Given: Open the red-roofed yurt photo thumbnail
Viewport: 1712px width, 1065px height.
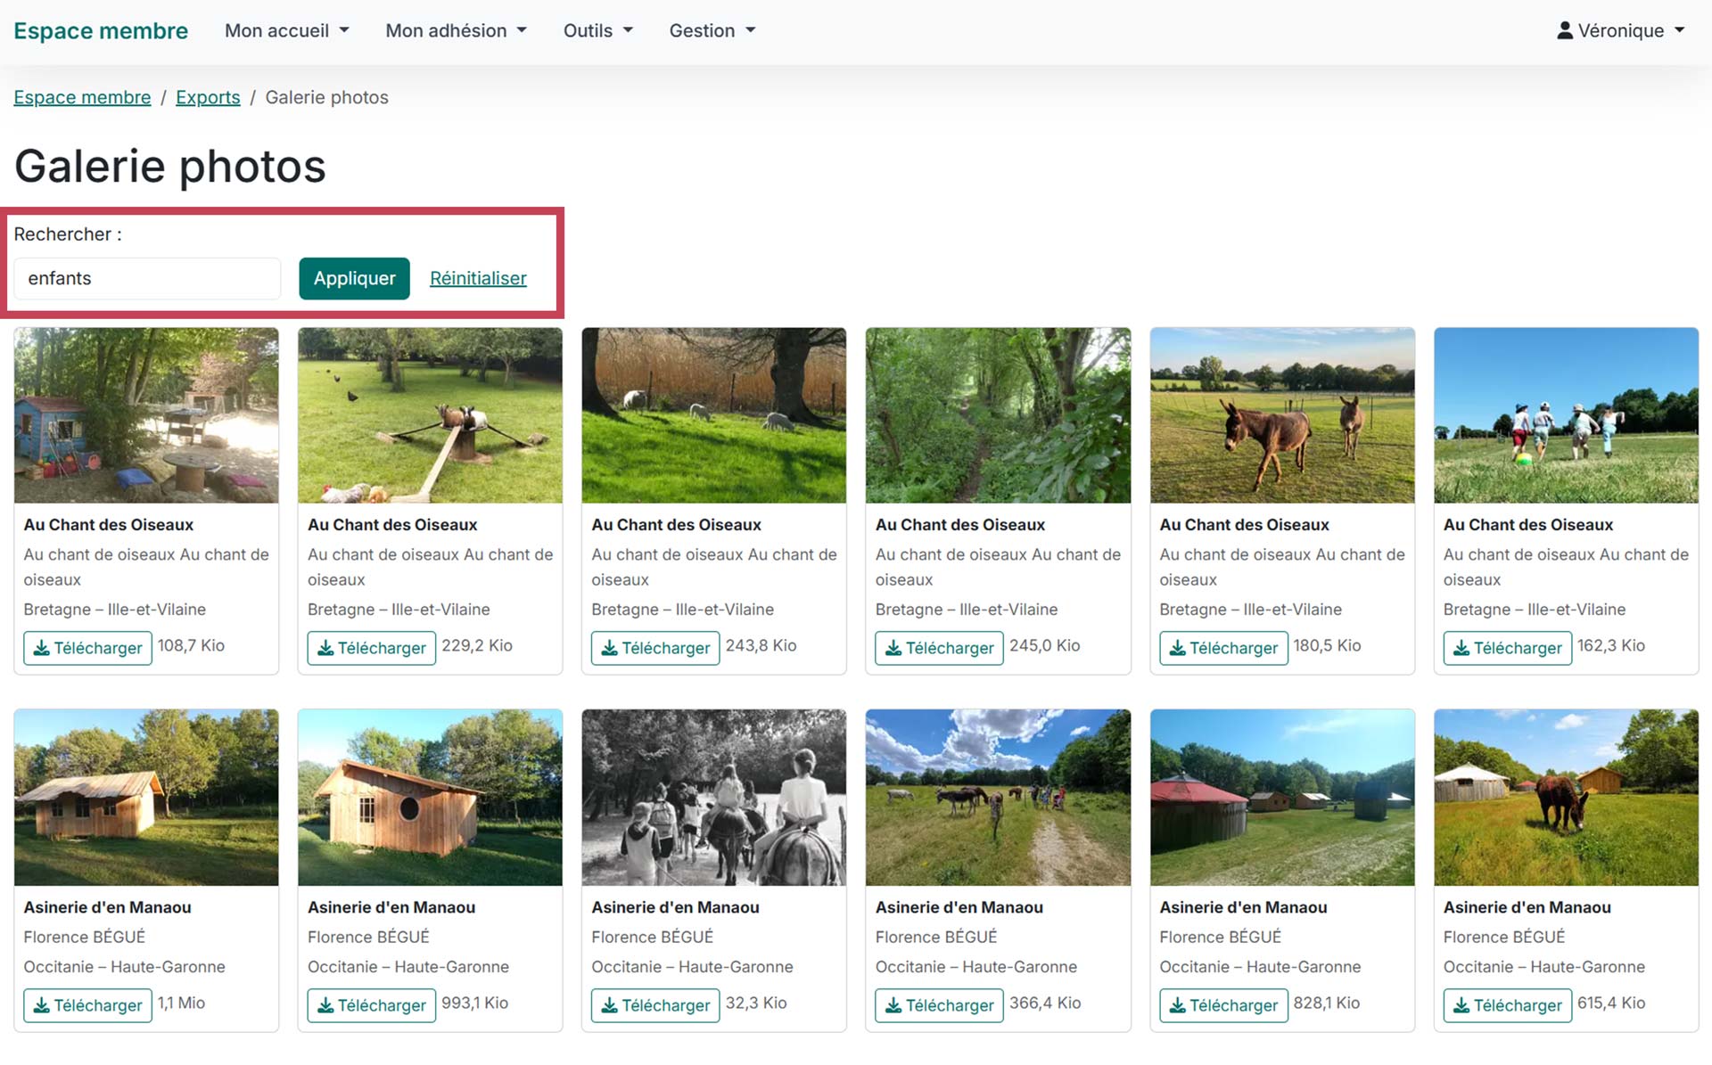Looking at the screenshot, I should (x=1281, y=797).
